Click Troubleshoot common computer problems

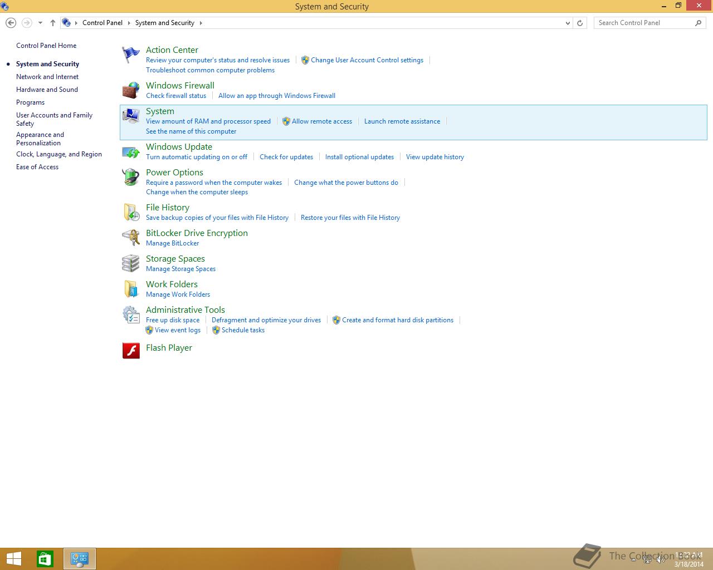tap(210, 70)
